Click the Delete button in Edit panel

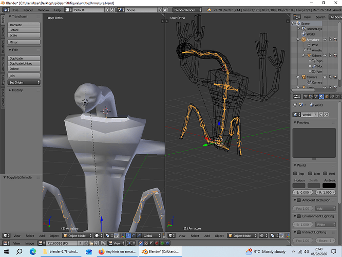[24, 68]
